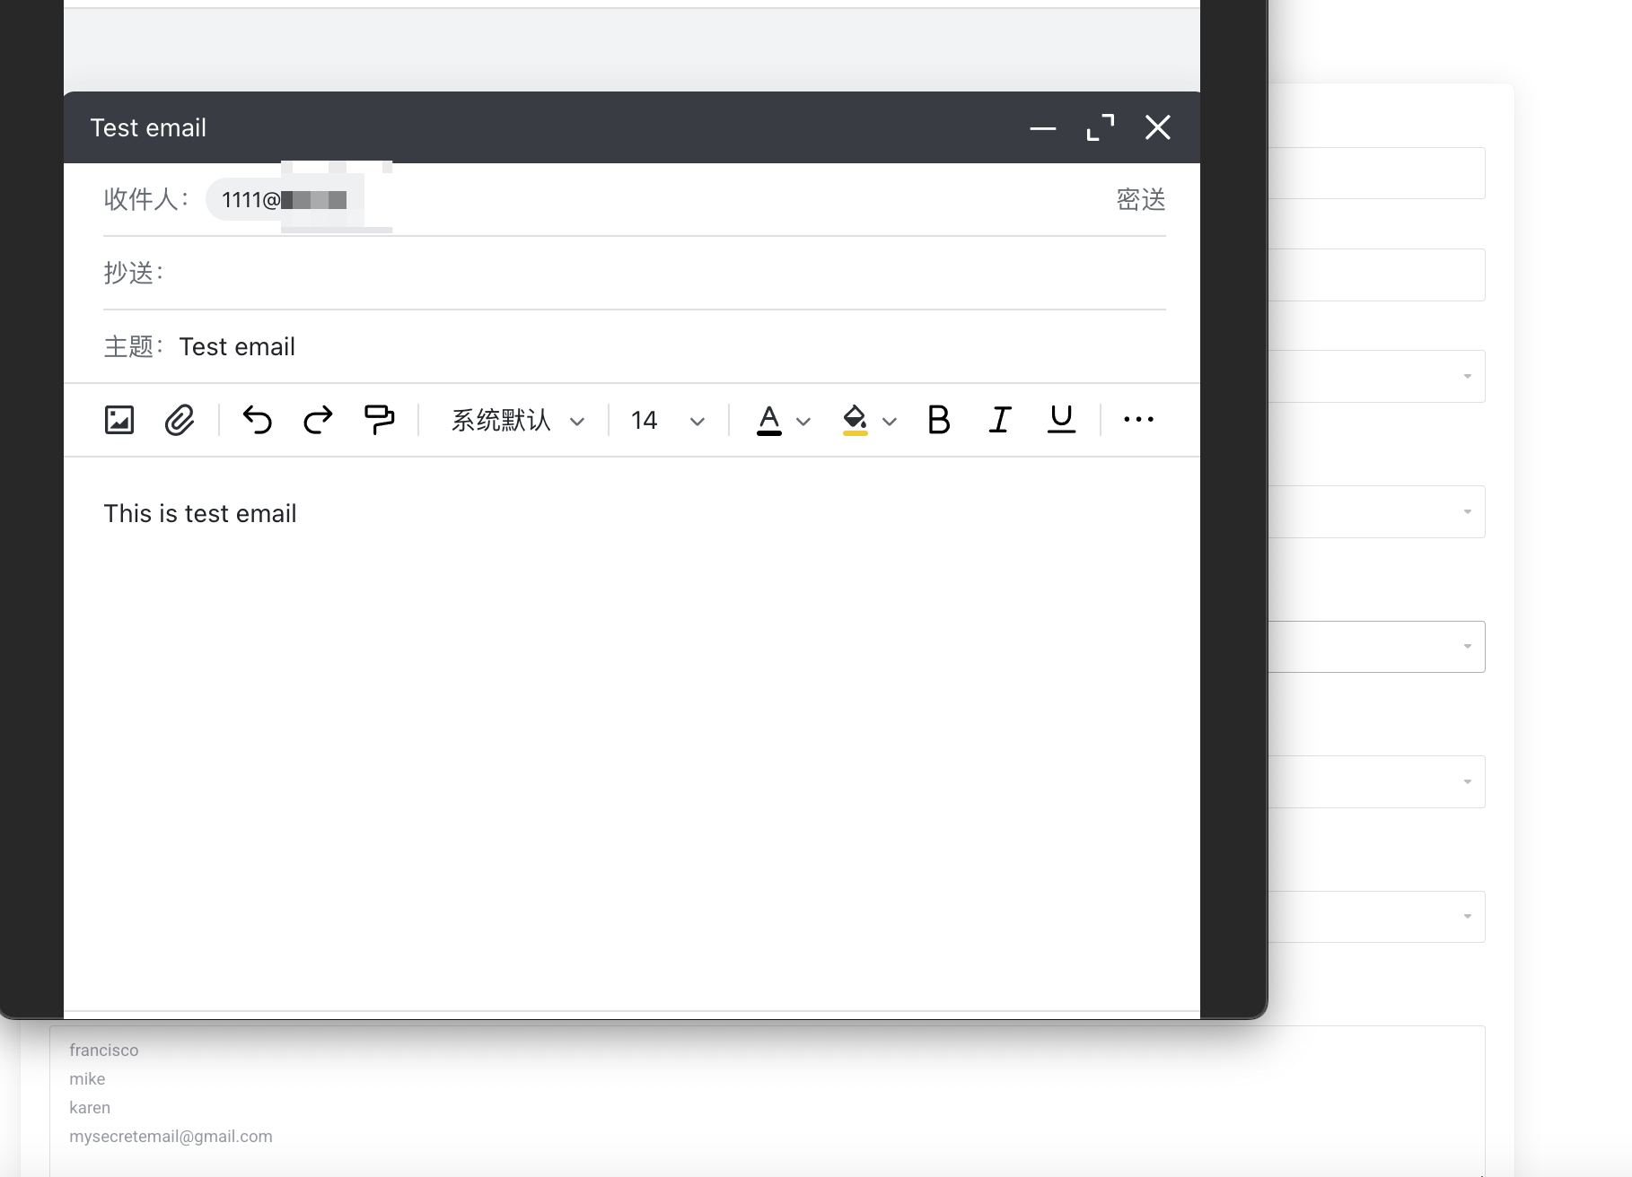Toggle bold formatting
1632x1177 pixels.
click(x=939, y=420)
